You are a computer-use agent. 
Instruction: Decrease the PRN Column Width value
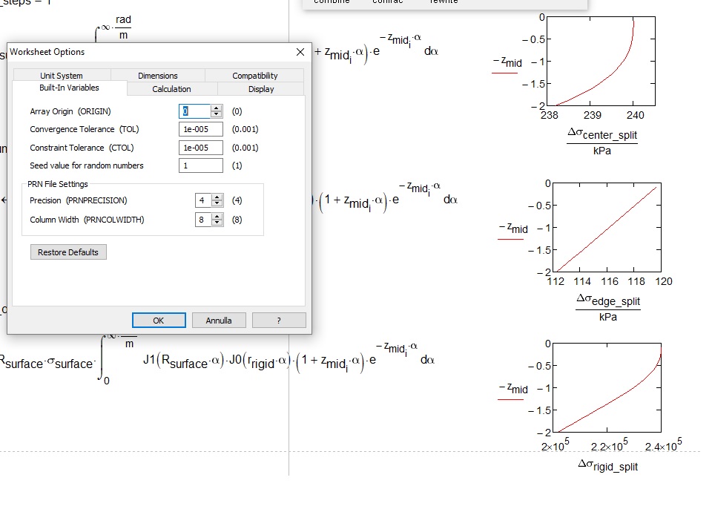pos(217,220)
